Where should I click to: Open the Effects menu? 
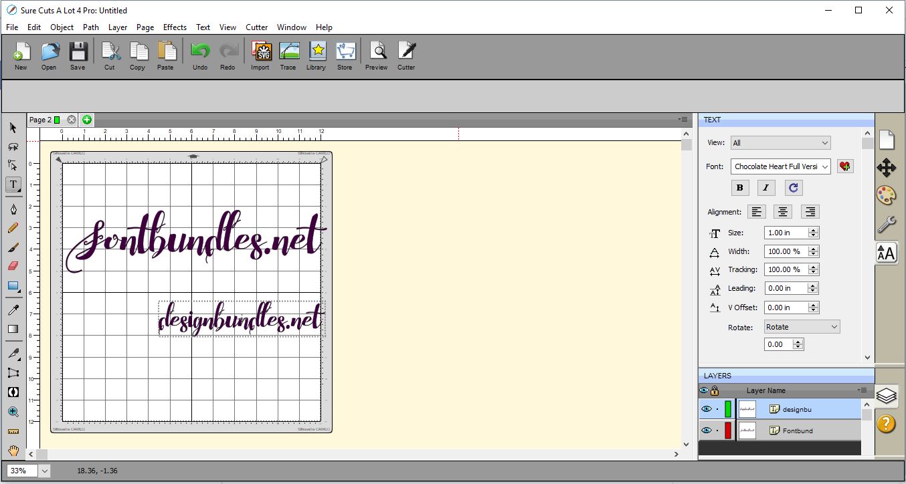[175, 27]
